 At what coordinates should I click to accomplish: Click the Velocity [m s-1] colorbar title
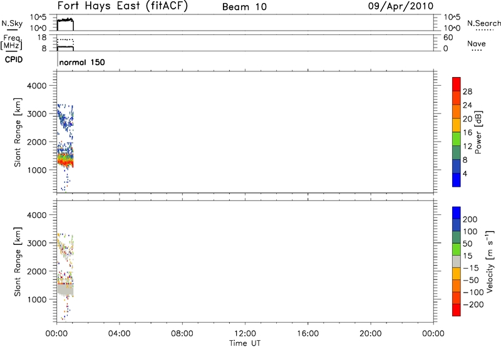[x=490, y=261]
